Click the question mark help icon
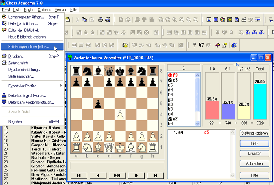 (194, 45)
